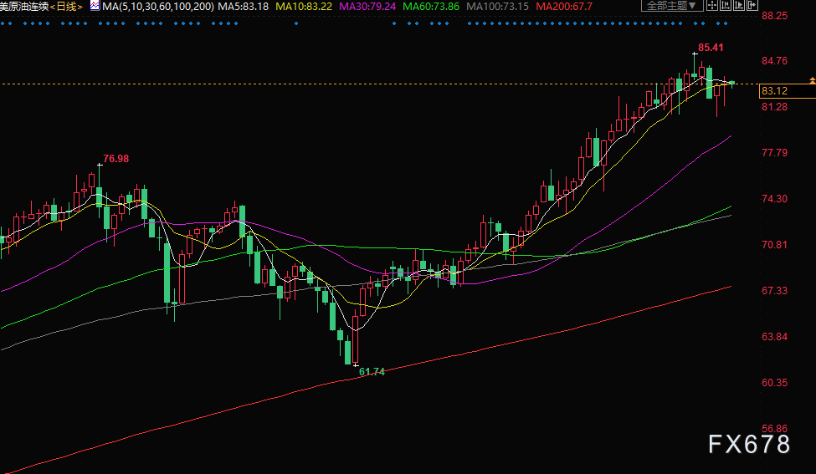The image size is (816, 474).
Task: Click the 84.76 axis price label
Action: click(774, 61)
